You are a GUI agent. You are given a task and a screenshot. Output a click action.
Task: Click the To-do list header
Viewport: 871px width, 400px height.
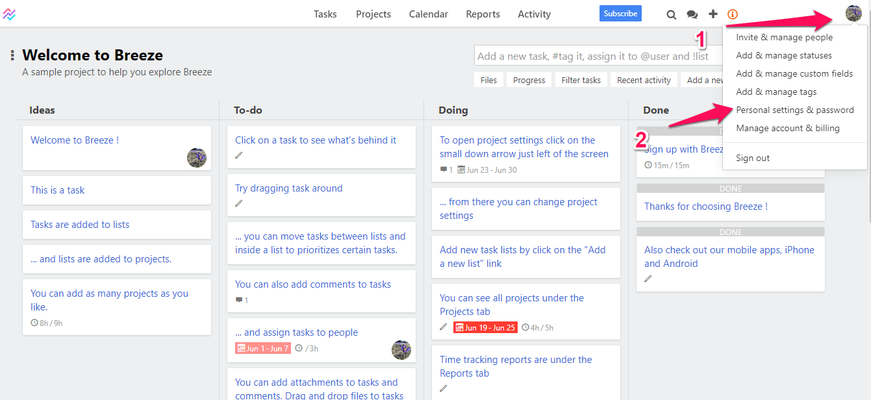248,110
